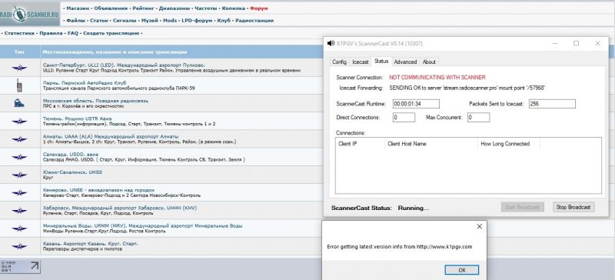Click the airplane icon beside Санкт-Петербург ULLI
Screen dimensions: 615x280
(x=19, y=68)
